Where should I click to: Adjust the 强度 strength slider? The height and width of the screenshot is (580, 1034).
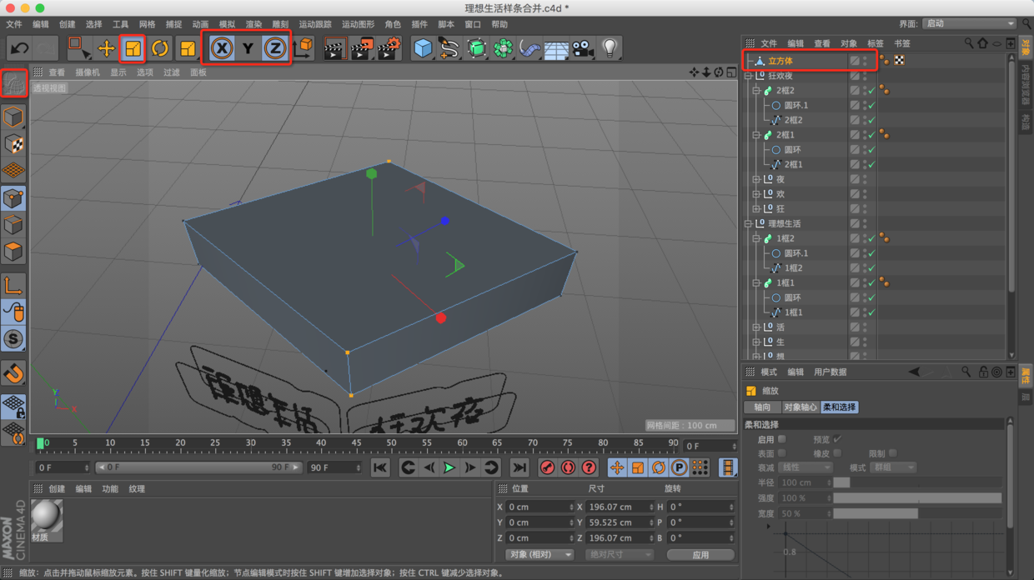pyautogui.click(x=917, y=497)
